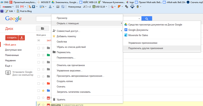Choose Переместить menu item
203x106 pixels.
click(87, 52)
